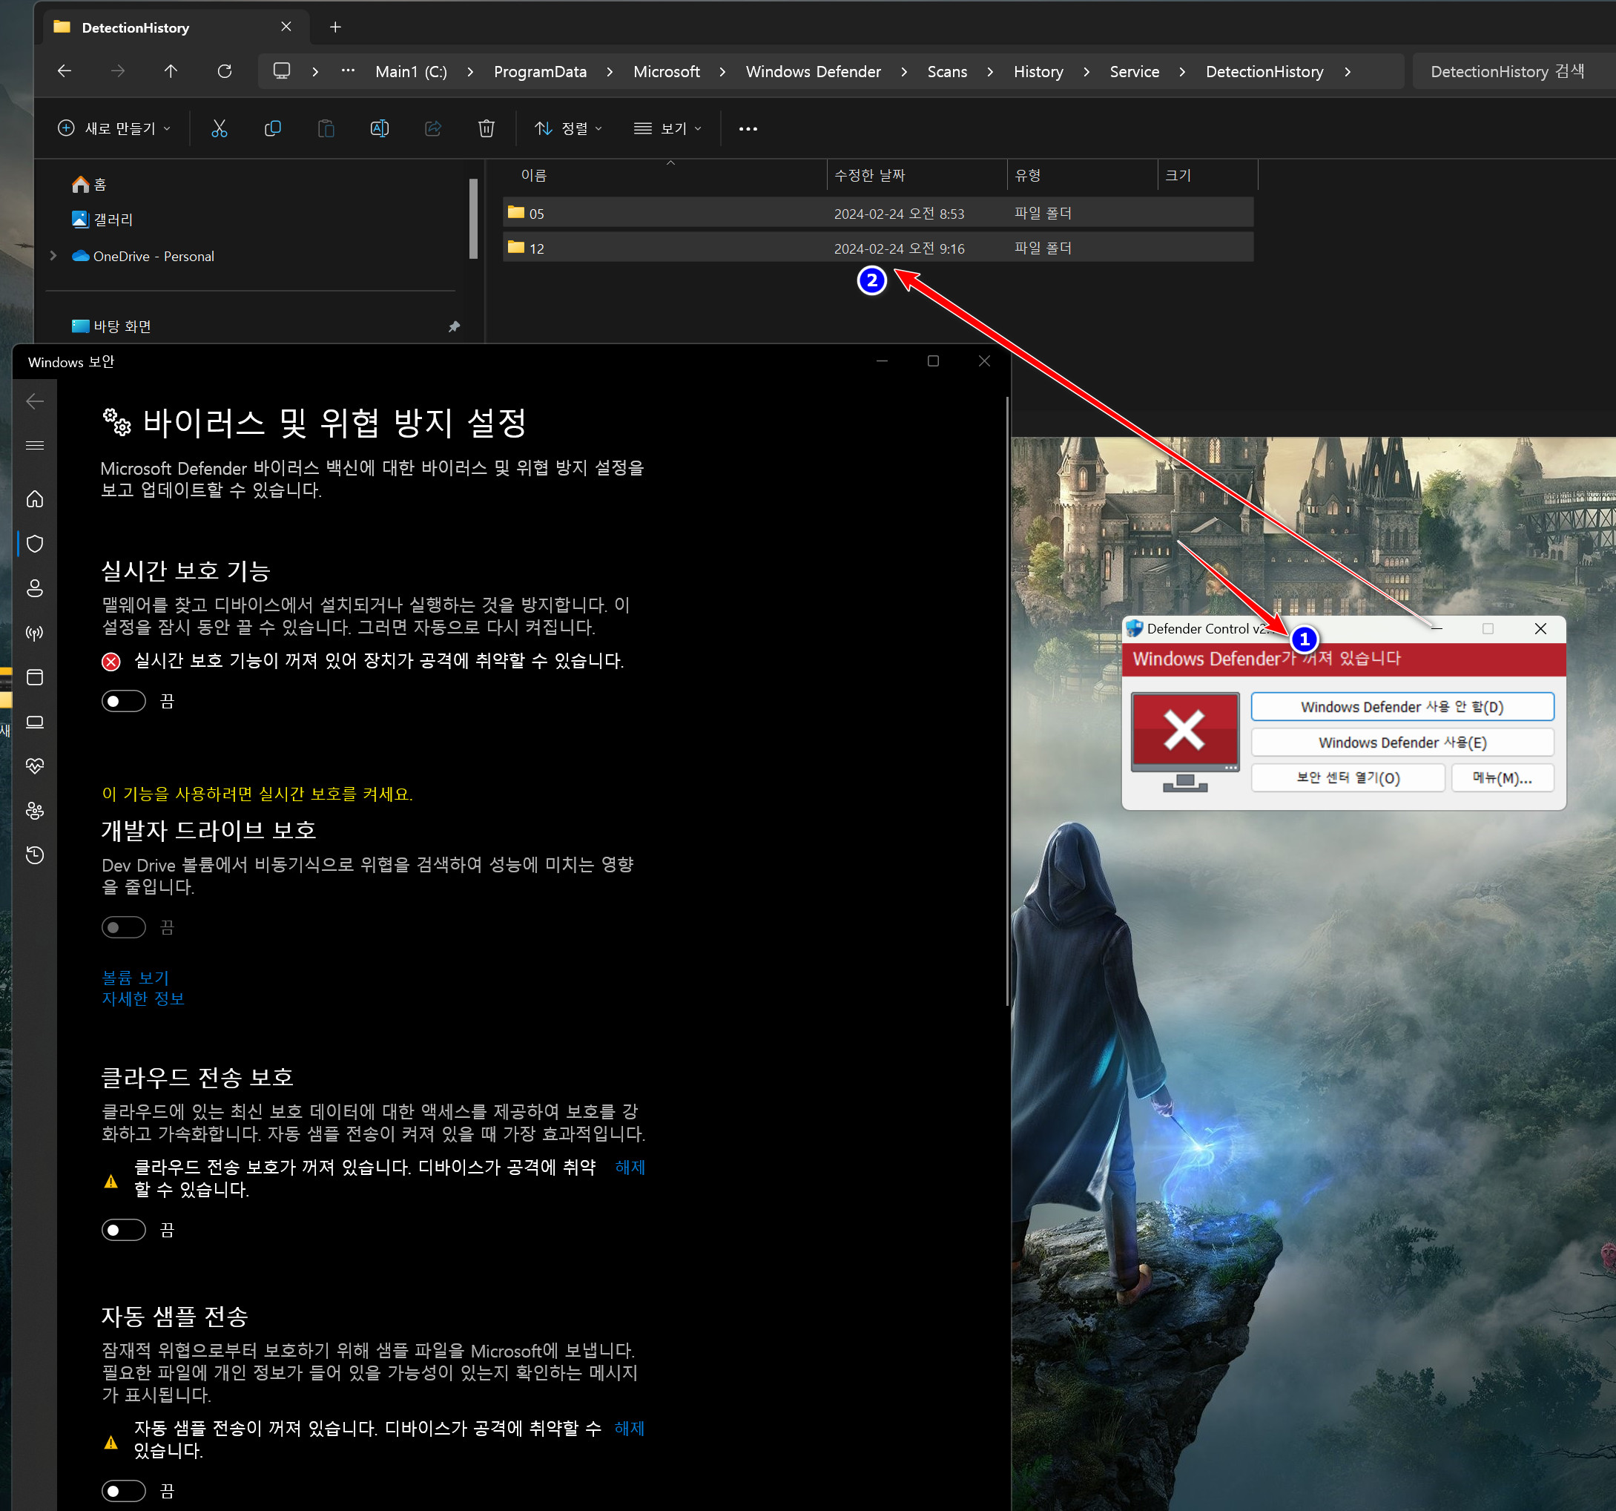Open Device security laptop icon
This screenshot has width=1616, height=1511.
click(x=35, y=722)
